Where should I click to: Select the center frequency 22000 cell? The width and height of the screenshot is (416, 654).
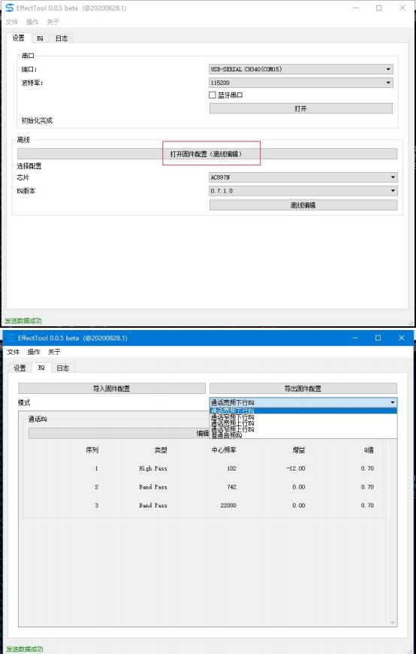coord(228,505)
